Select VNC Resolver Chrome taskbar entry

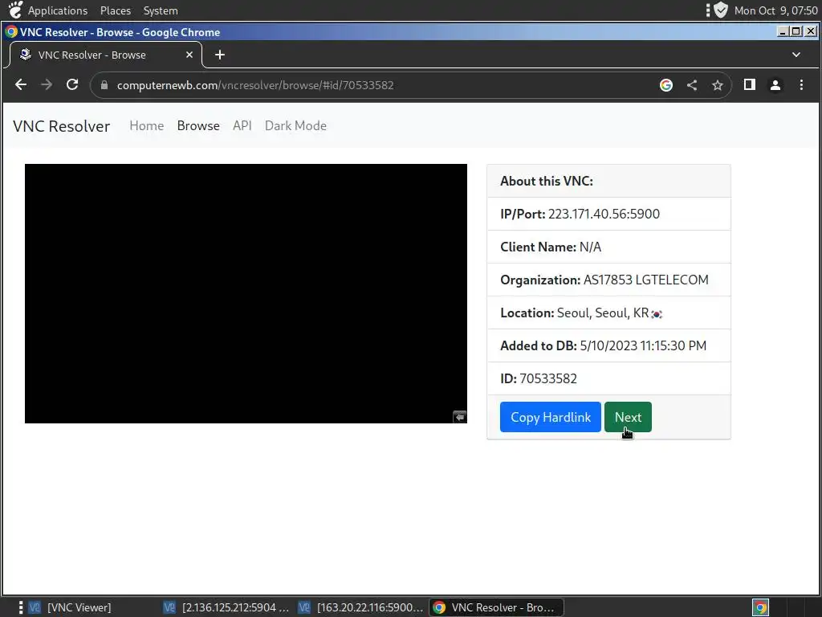point(496,607)
